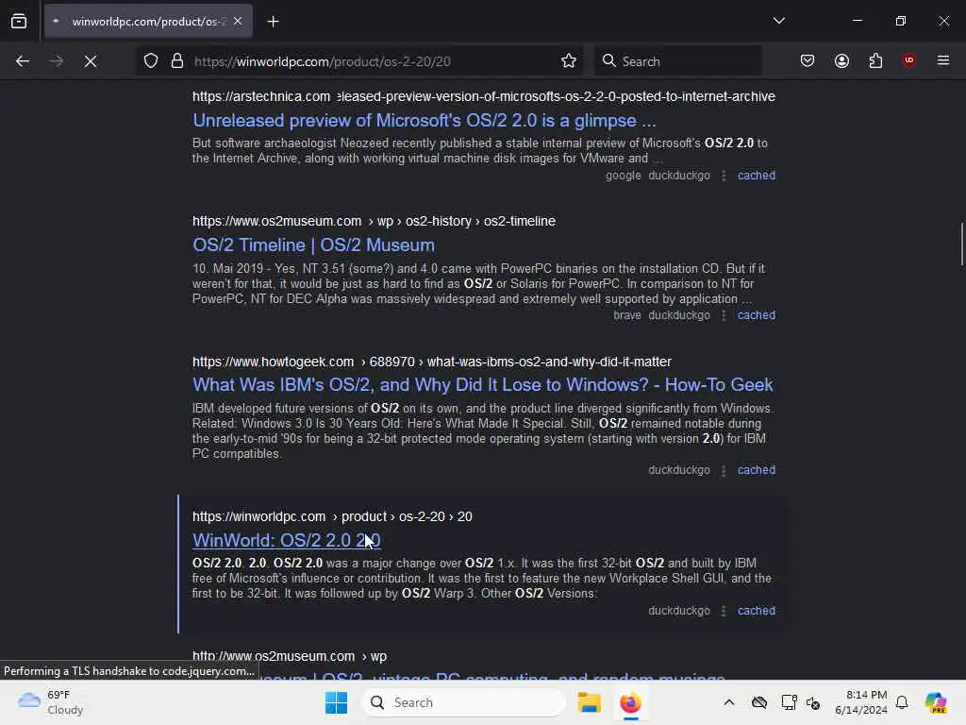Click the muted volume tray icon
The height and width of the screenshot is (725, 966).
pyautogui.click(x=813, y=702)
